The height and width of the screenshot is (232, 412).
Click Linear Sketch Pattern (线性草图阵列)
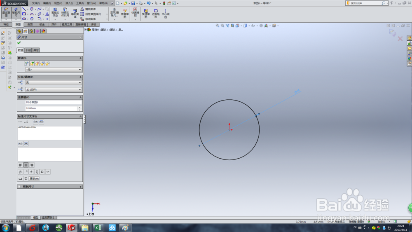pos(91,14)
